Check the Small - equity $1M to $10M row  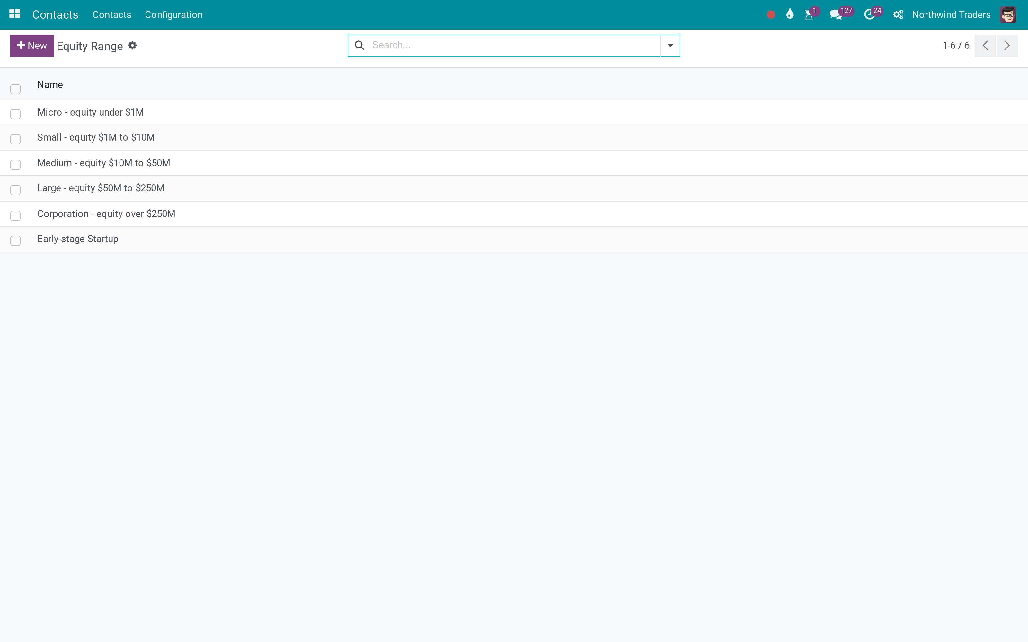coord(15,139)
